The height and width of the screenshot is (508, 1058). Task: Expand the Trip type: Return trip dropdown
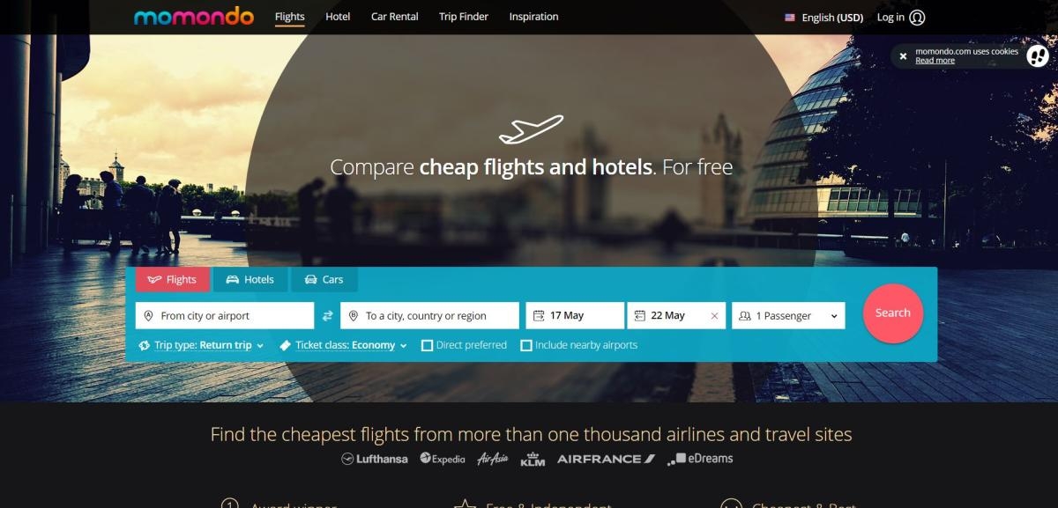202,345
